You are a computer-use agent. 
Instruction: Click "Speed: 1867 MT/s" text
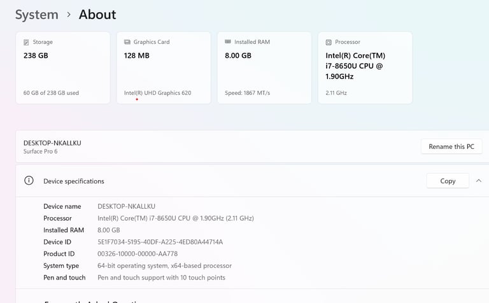click(x=247, y=93)
